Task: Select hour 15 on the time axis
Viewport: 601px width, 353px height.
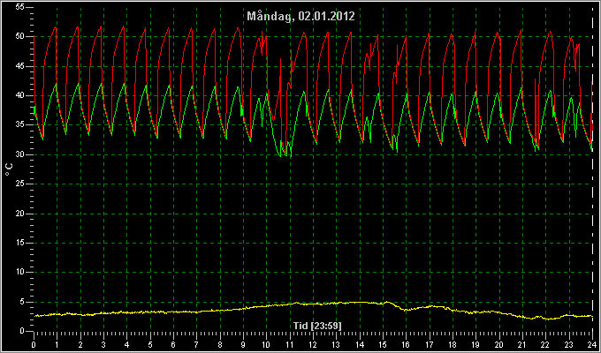Action: pos(383,344)
